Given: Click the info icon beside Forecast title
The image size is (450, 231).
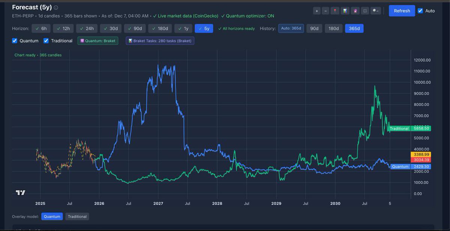Looking at the screenshot, I should coord(56,7).
